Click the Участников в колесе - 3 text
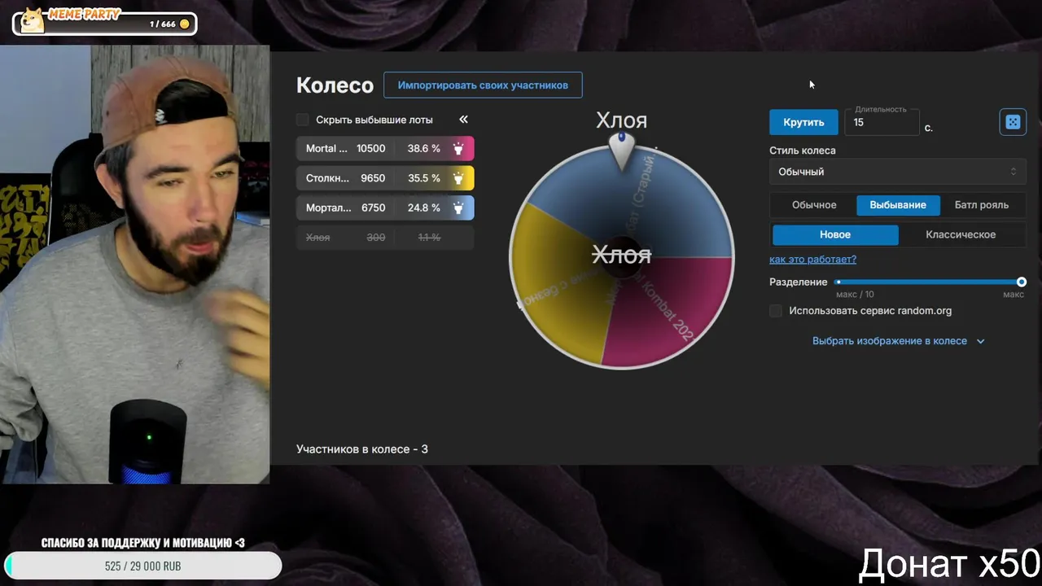Image resolution: width=1042 pixels, height=586 pixels. point(362,449)
